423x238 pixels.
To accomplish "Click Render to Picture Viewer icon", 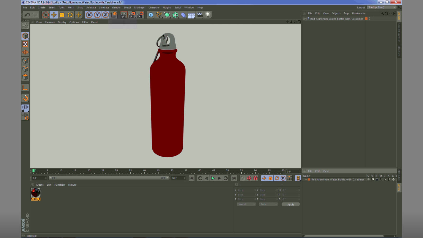I will coord(132,15).
